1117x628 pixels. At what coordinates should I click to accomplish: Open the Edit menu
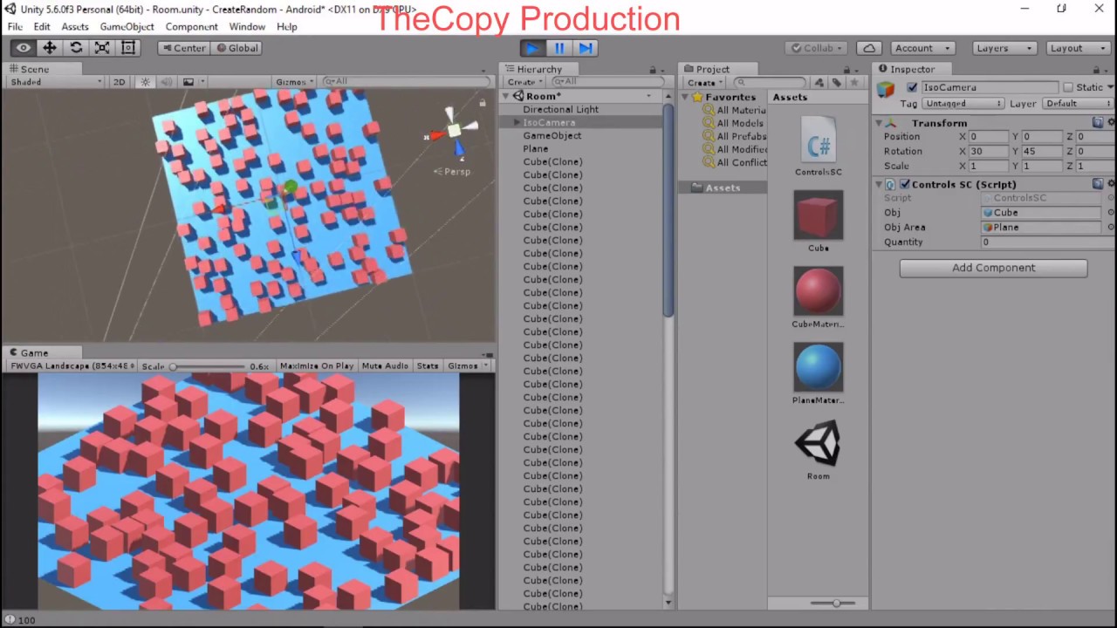pyautogui.click(x=42, y=27)
